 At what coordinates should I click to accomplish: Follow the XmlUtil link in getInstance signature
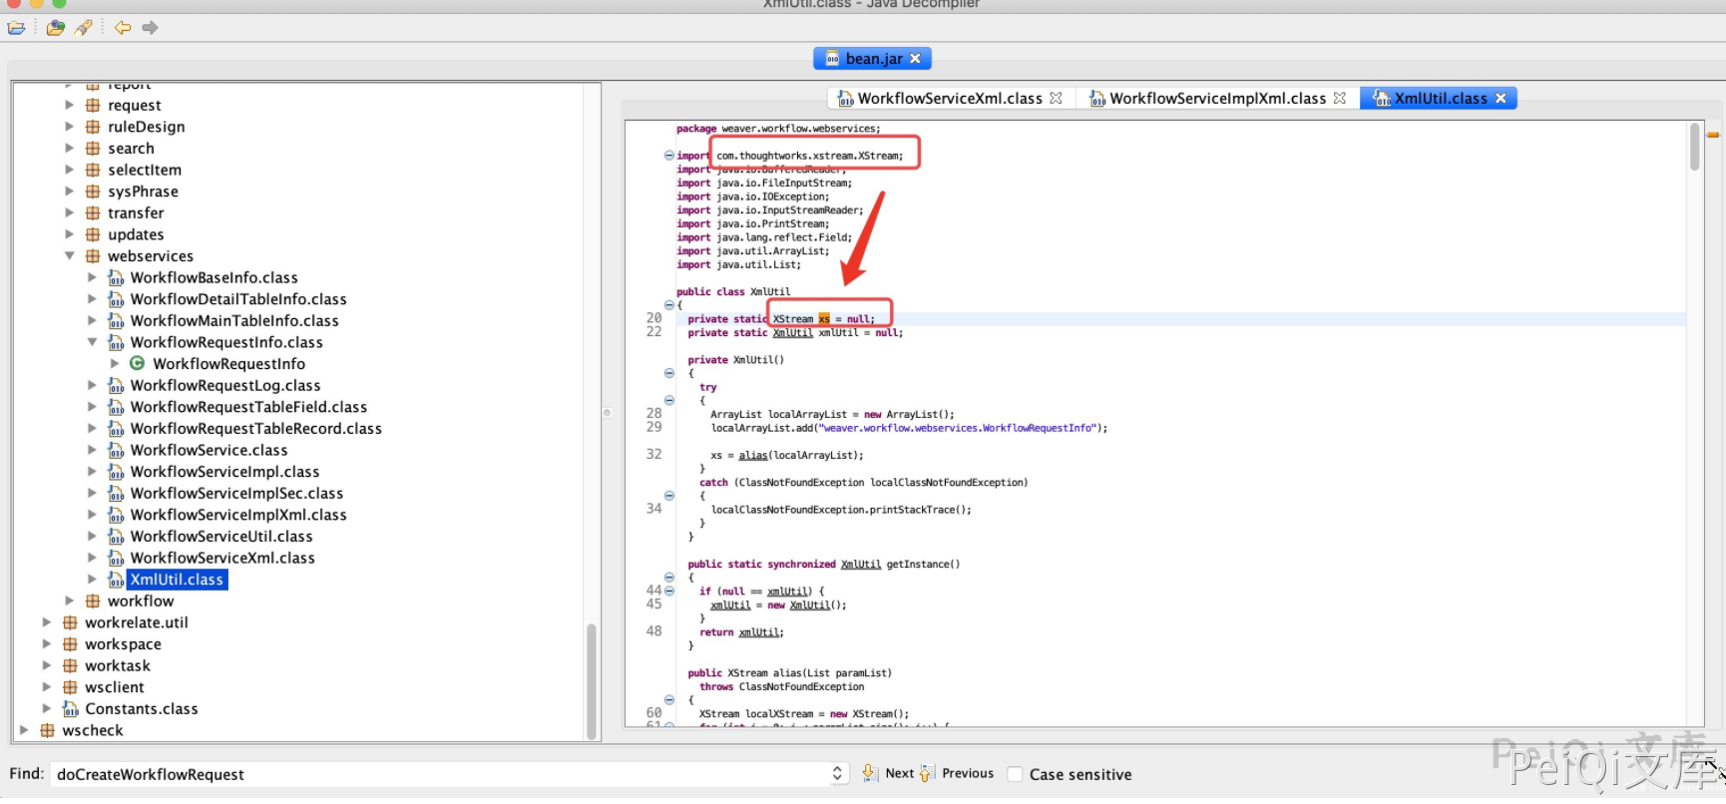click(860, 565)
